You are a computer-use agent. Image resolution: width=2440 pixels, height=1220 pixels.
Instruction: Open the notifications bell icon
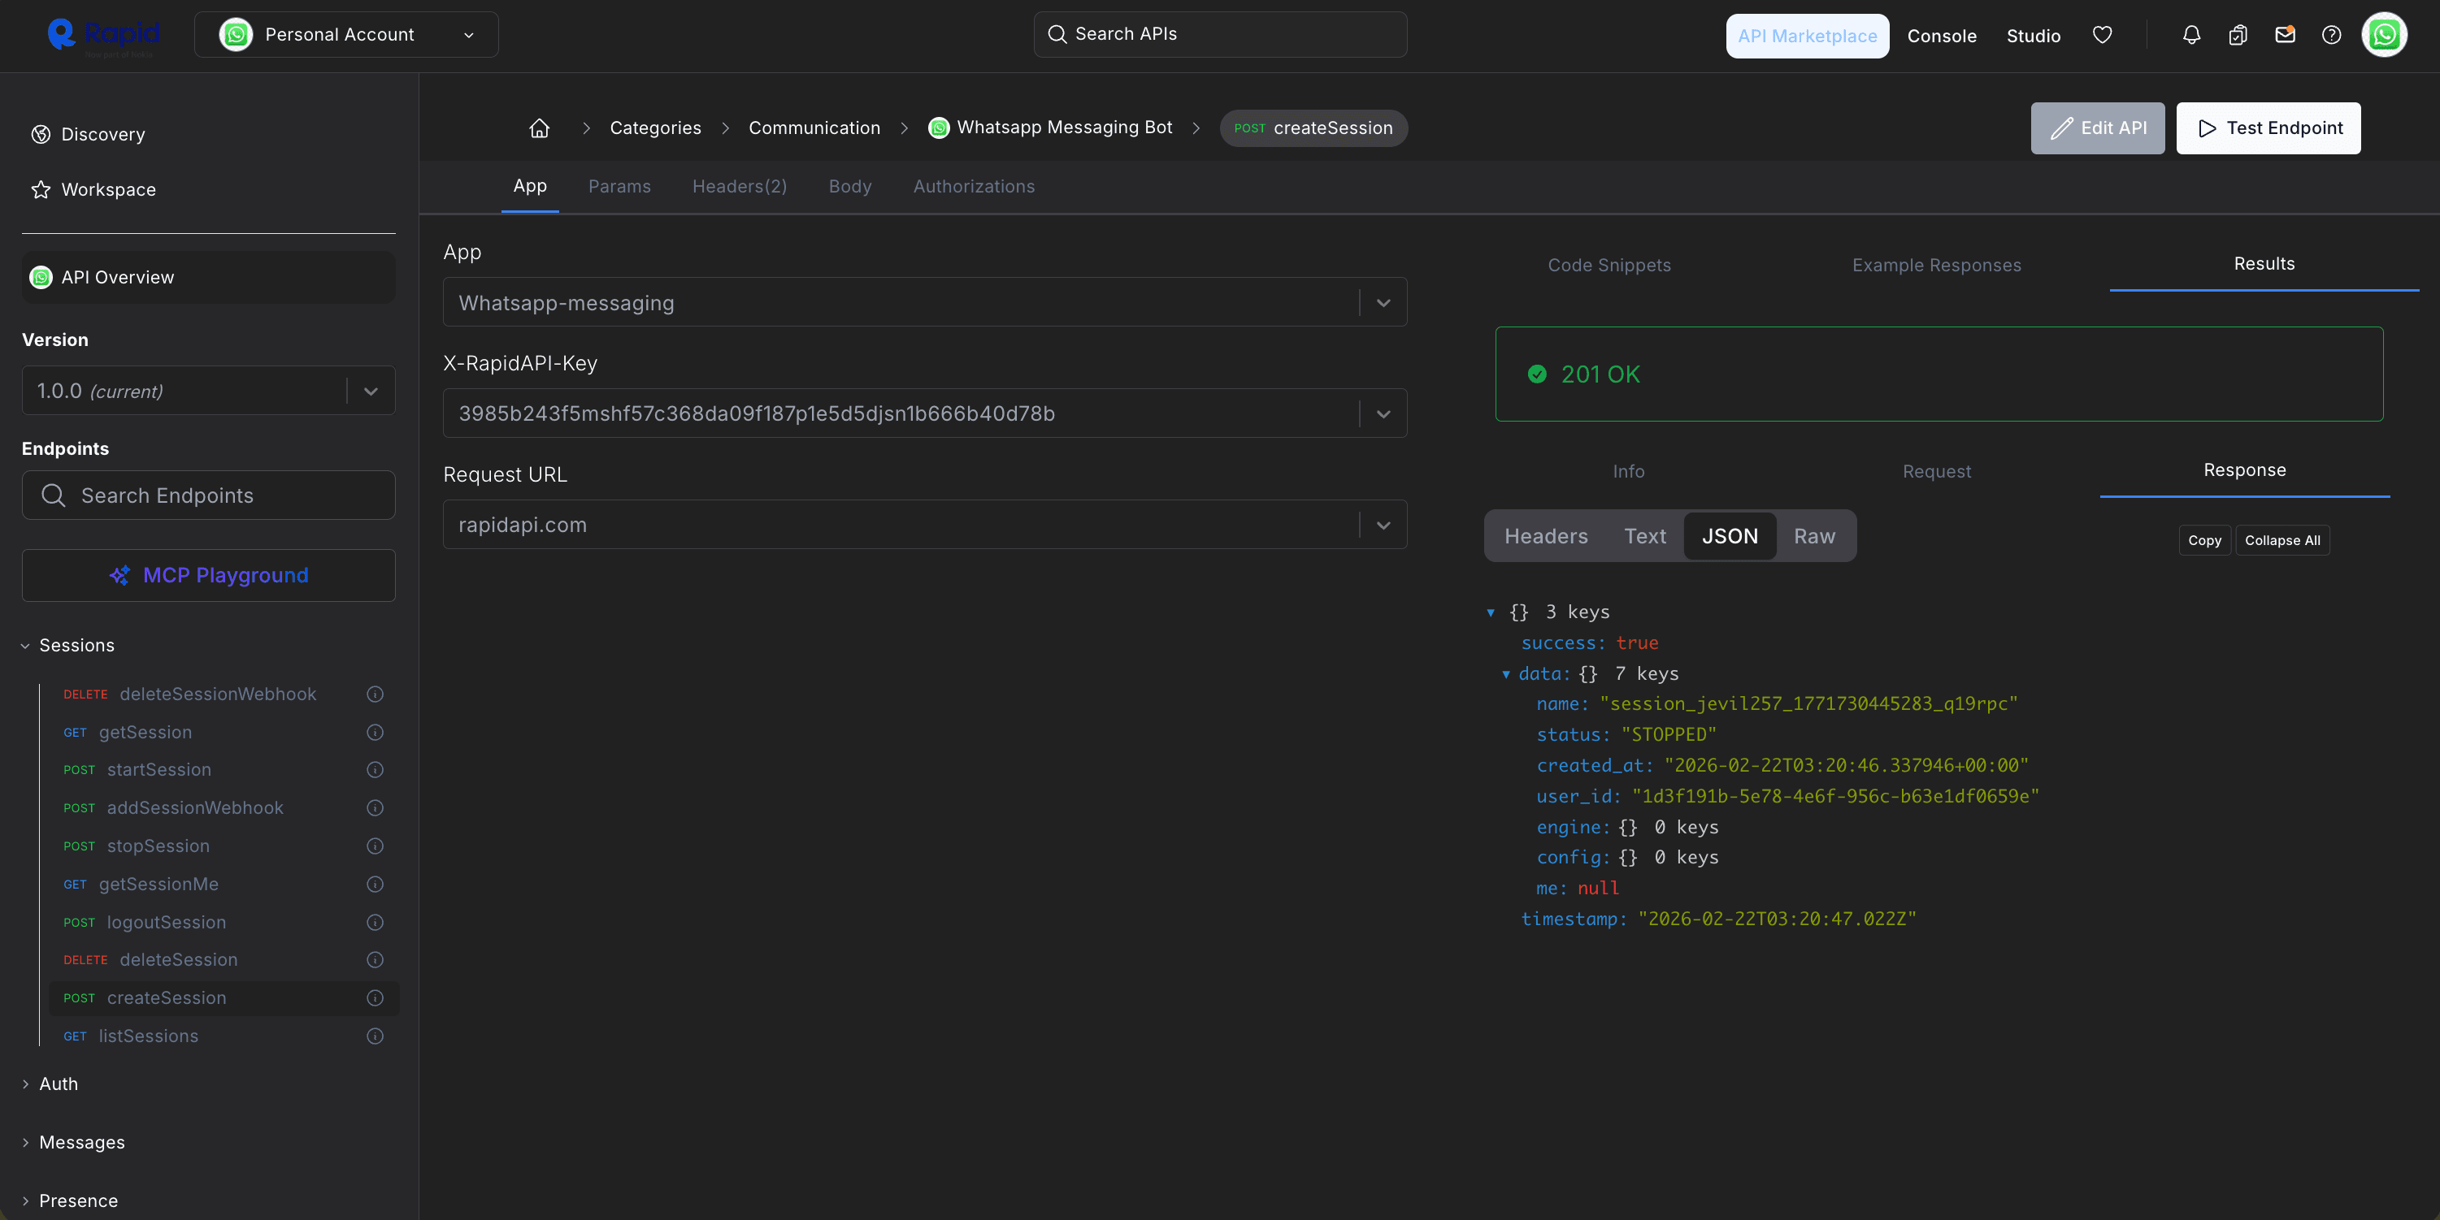[2191, 35]
